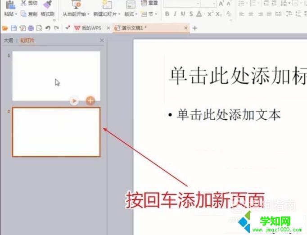Open the font size combo box

[x=209, y=4]
